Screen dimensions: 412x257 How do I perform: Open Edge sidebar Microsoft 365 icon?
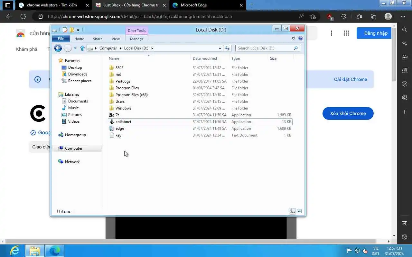[x=405, y=84]
